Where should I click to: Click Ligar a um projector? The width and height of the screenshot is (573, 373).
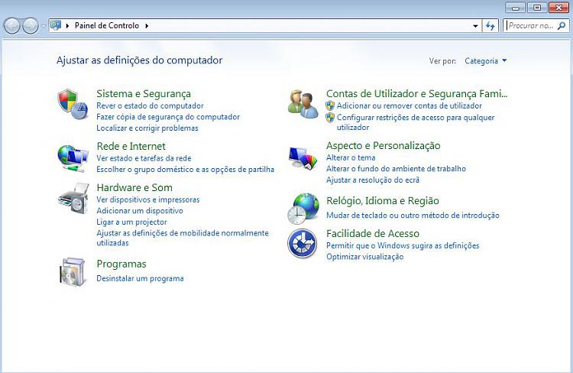(131, 222)
